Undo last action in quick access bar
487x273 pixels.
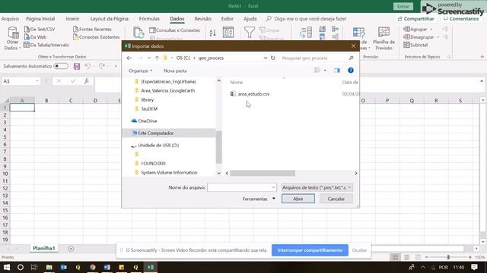[88, 66]
